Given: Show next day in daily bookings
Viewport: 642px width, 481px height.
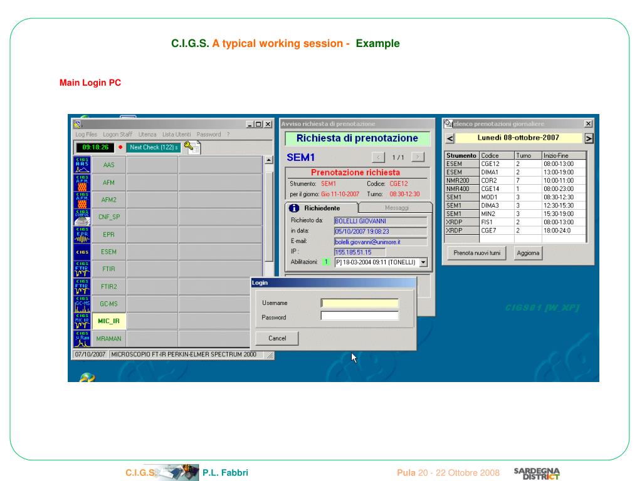Looking at the screenshot, I should coord(589,138).
